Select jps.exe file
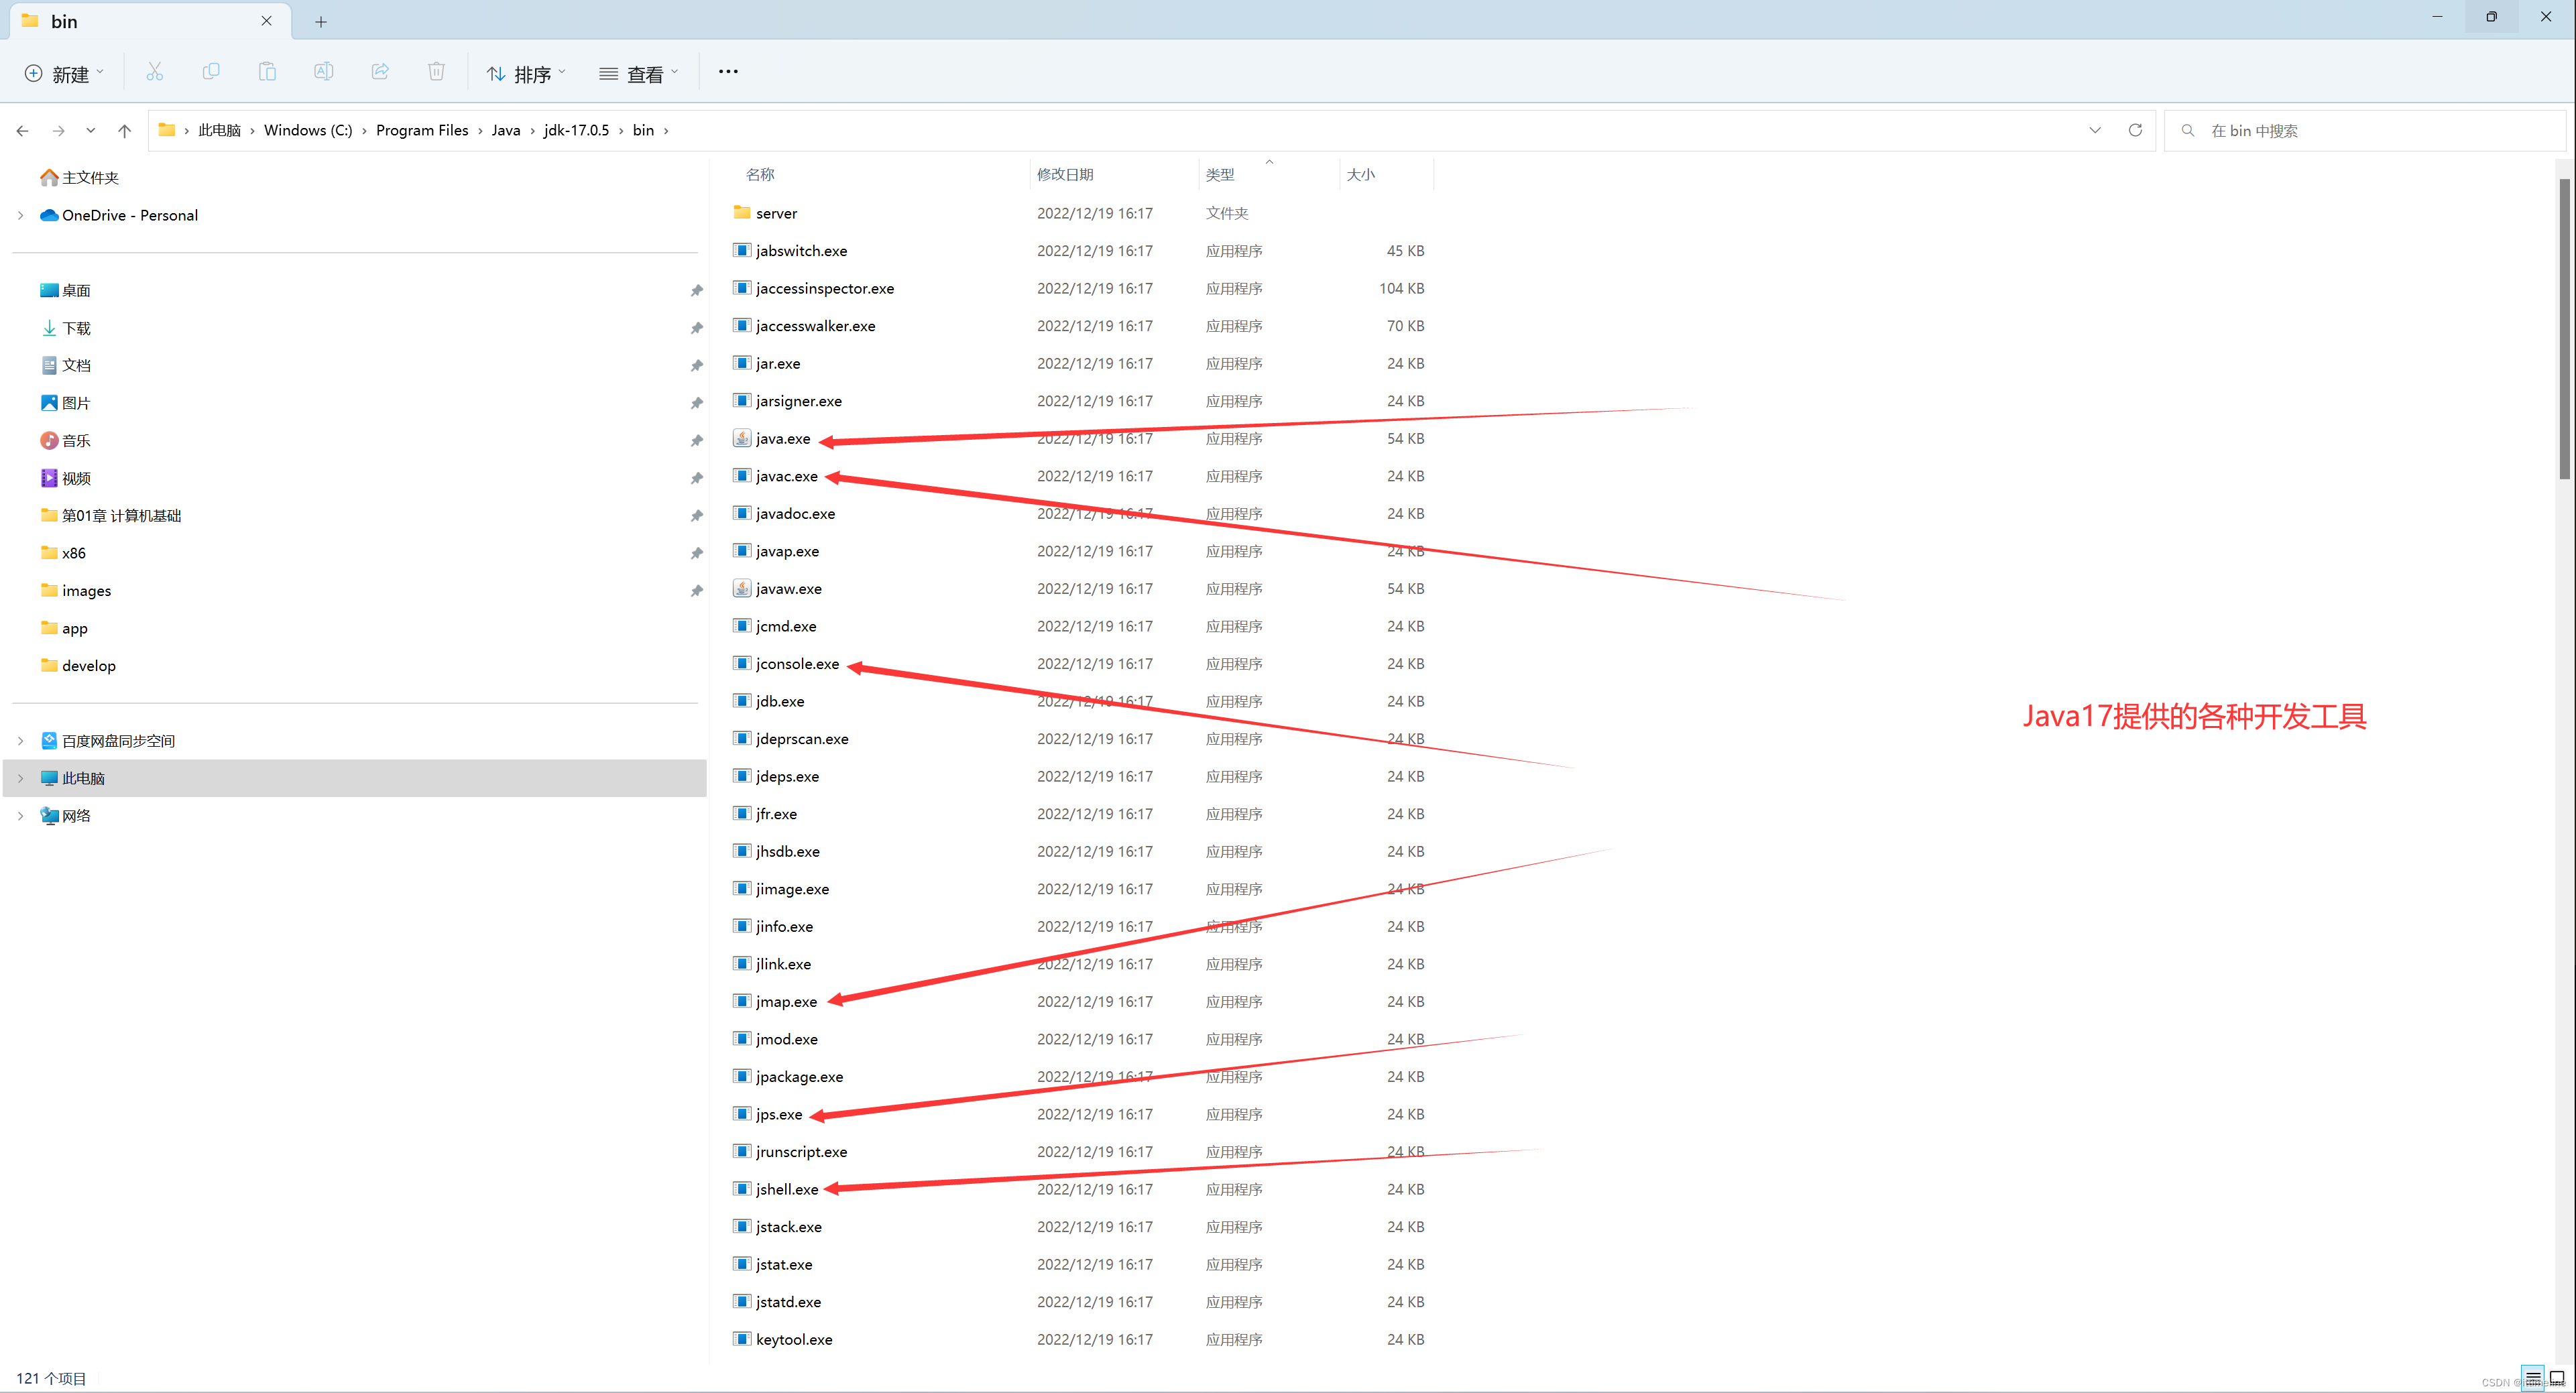 pyautogui.click(x=778, y=1114)
